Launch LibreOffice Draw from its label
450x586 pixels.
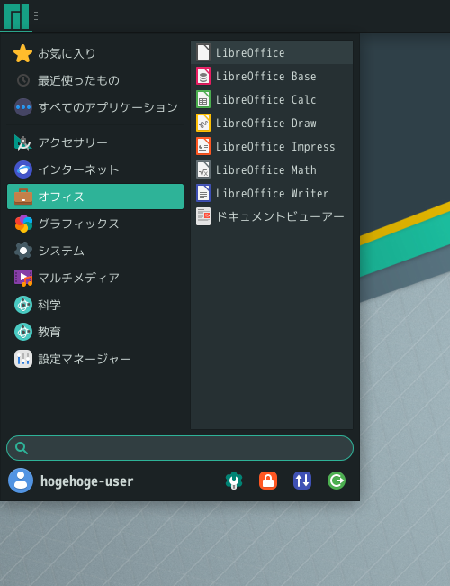(x=266, y=124)
